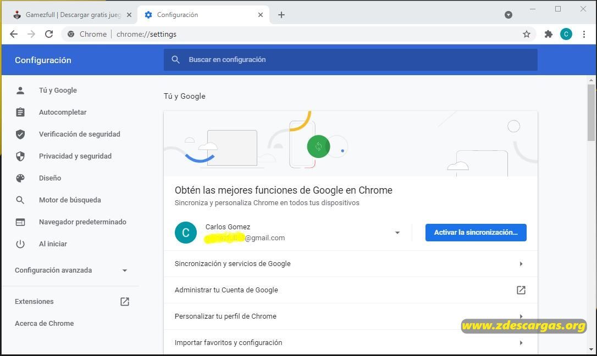597x356 pixels.
Task: Open Verificación de seguridad
Action: point(79,134)
